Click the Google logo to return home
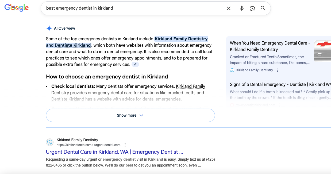Viewport: 331px width, 174px height. point(17,7)
